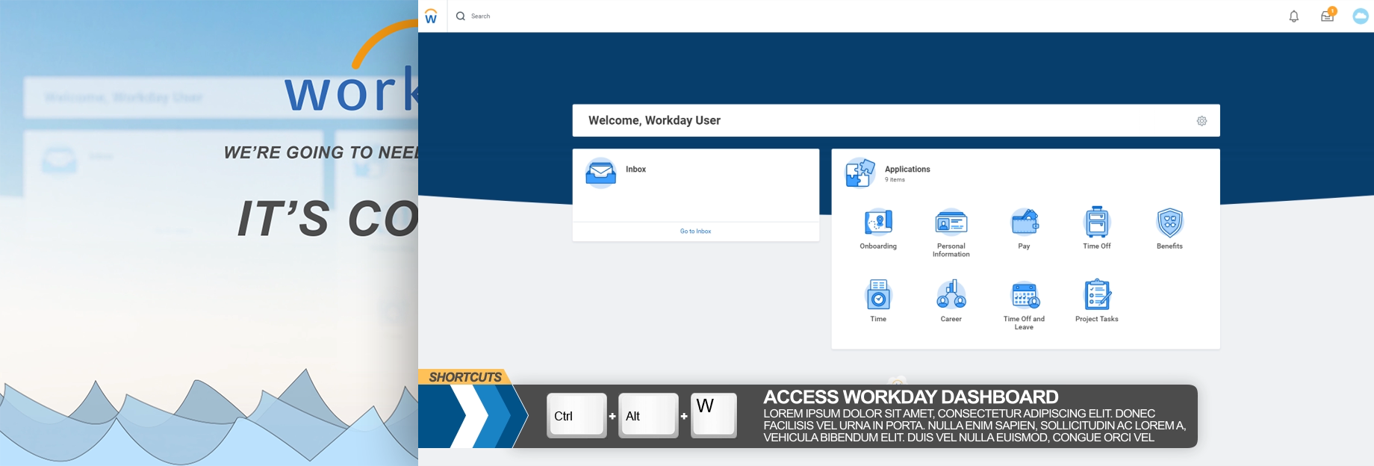The image size is (1374, 466).
Task: Click the W key graphic
Action: (x=713, y=415)
